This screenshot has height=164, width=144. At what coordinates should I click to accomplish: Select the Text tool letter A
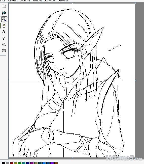point(4,32)
